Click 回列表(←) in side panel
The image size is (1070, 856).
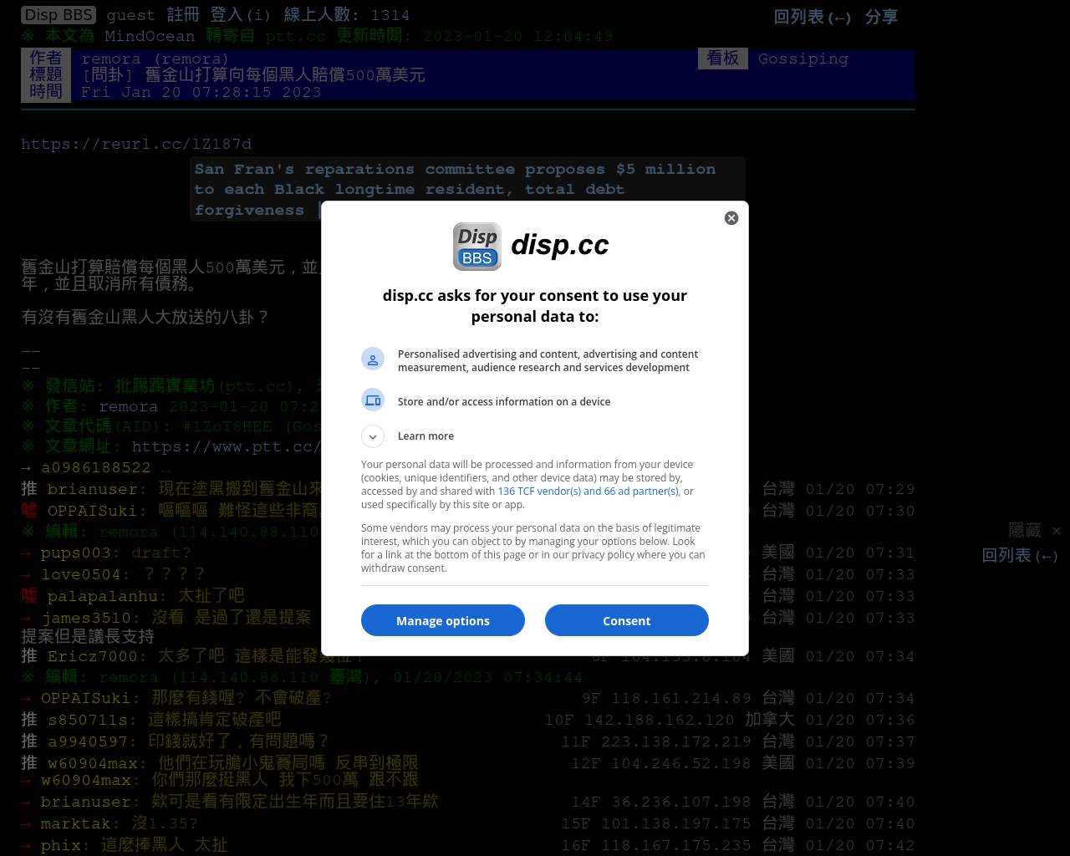click(x=1020, y=556)
